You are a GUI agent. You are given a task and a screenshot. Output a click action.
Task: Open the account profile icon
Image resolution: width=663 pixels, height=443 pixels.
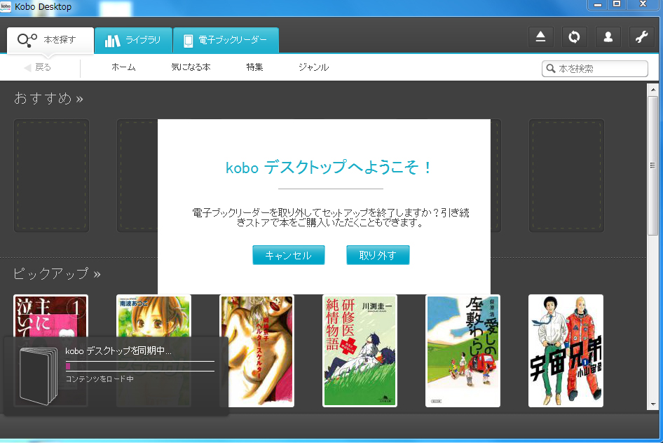coord(608,37)
